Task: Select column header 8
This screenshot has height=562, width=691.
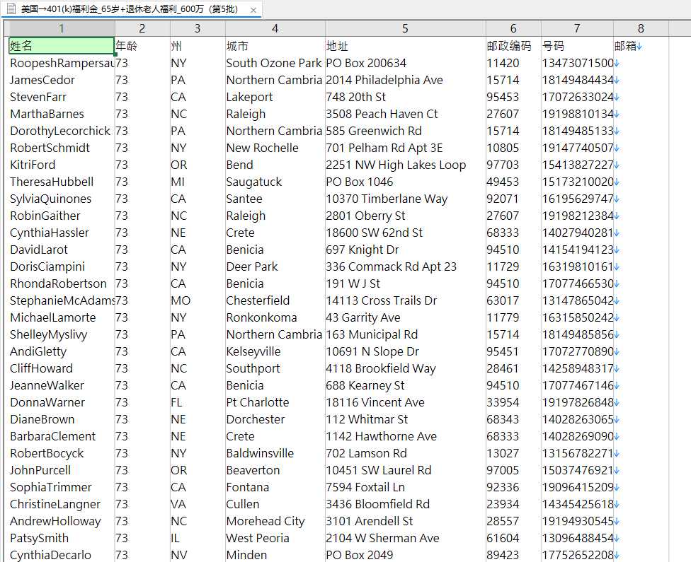Action: point(641,28)
